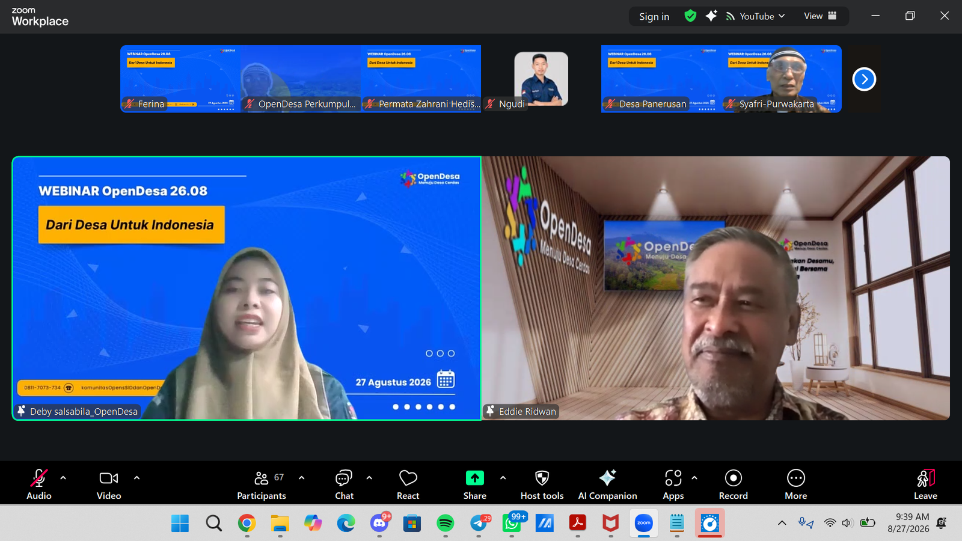Open video options caret next to Video
Screen dimensions: 962x541
pyautogui.click(x=136, y=478)
